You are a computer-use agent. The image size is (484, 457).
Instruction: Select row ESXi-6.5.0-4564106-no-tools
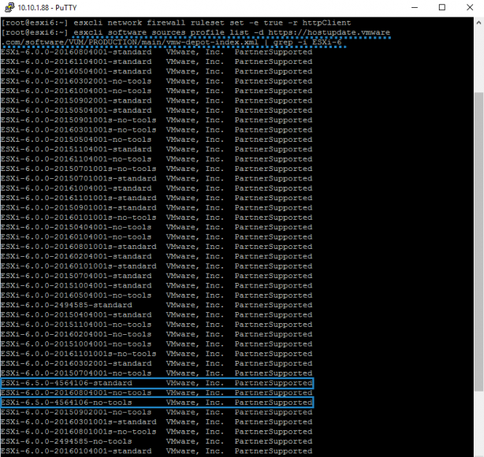(157, 403)
